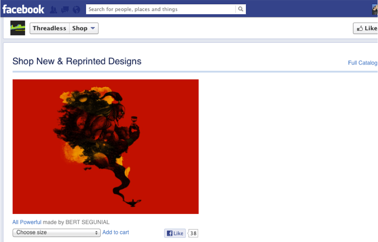Click the All Powerful design link
The width and height of the screenshot is (378, 242).
click(x=27, y=222)
